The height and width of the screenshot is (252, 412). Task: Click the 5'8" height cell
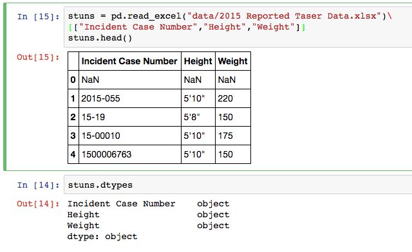198,117
